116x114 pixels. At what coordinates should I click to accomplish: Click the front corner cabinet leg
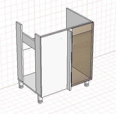pyautogui.click(x=40, y=99)
